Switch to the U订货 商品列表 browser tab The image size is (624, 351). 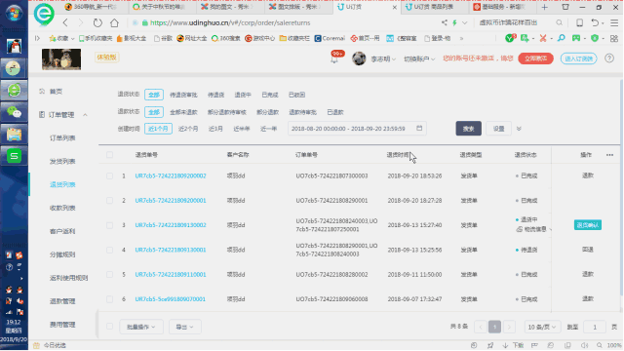coord(433,7)
